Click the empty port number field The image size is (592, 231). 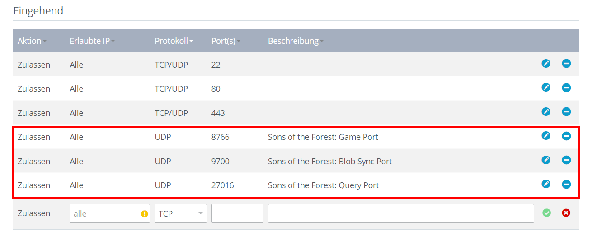click(237, 213)
